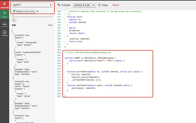This screenshot has height=123, width=196.
Task: Open the Compiled contracts icon
Action: pyautogui.click(x=5, y=33)
